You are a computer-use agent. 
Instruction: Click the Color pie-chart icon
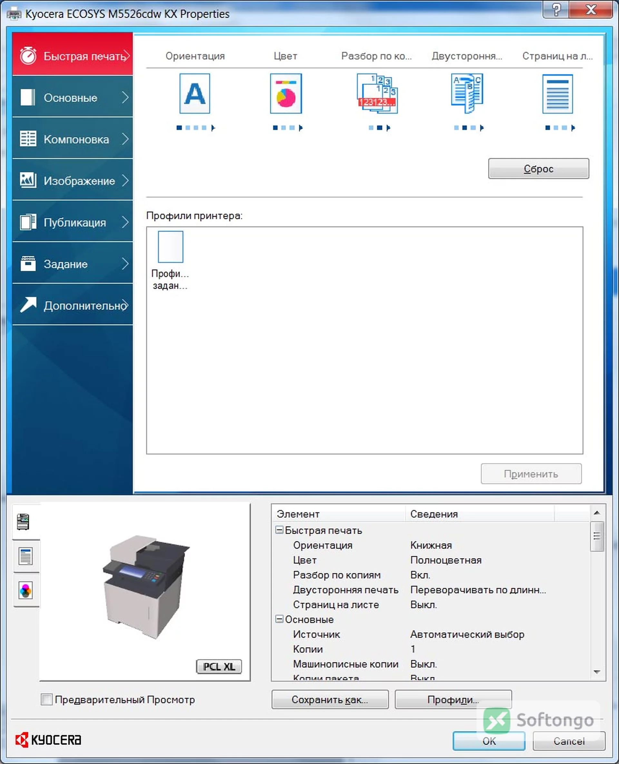[x=286, y=94]
